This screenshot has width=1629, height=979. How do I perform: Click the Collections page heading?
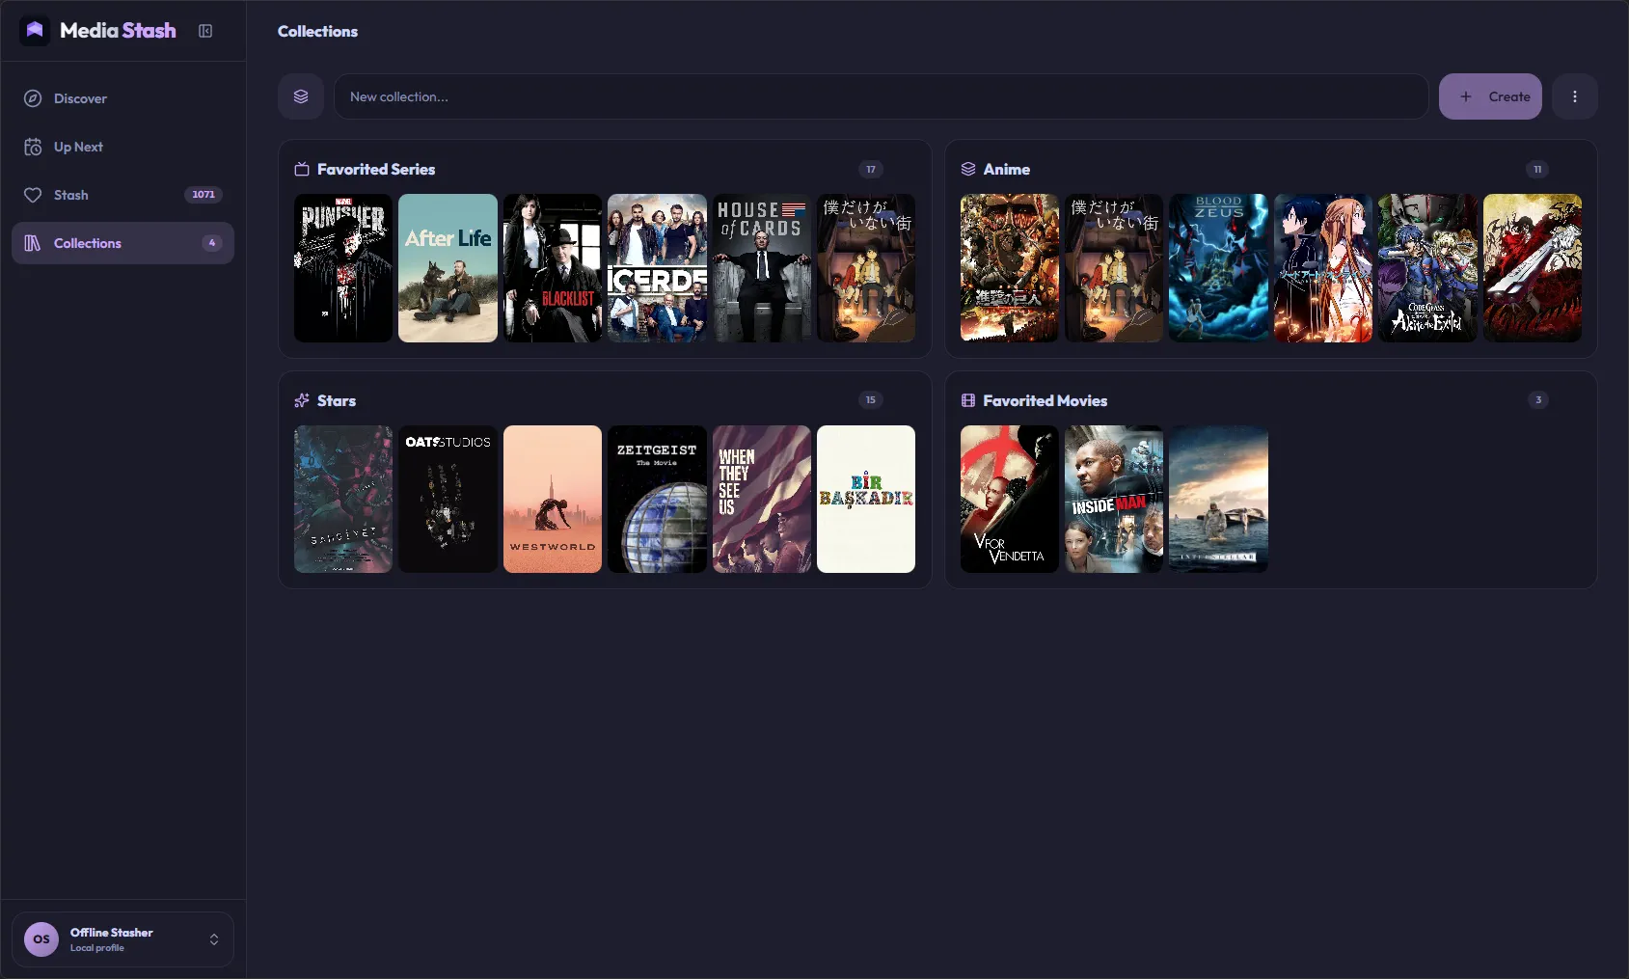317,31
